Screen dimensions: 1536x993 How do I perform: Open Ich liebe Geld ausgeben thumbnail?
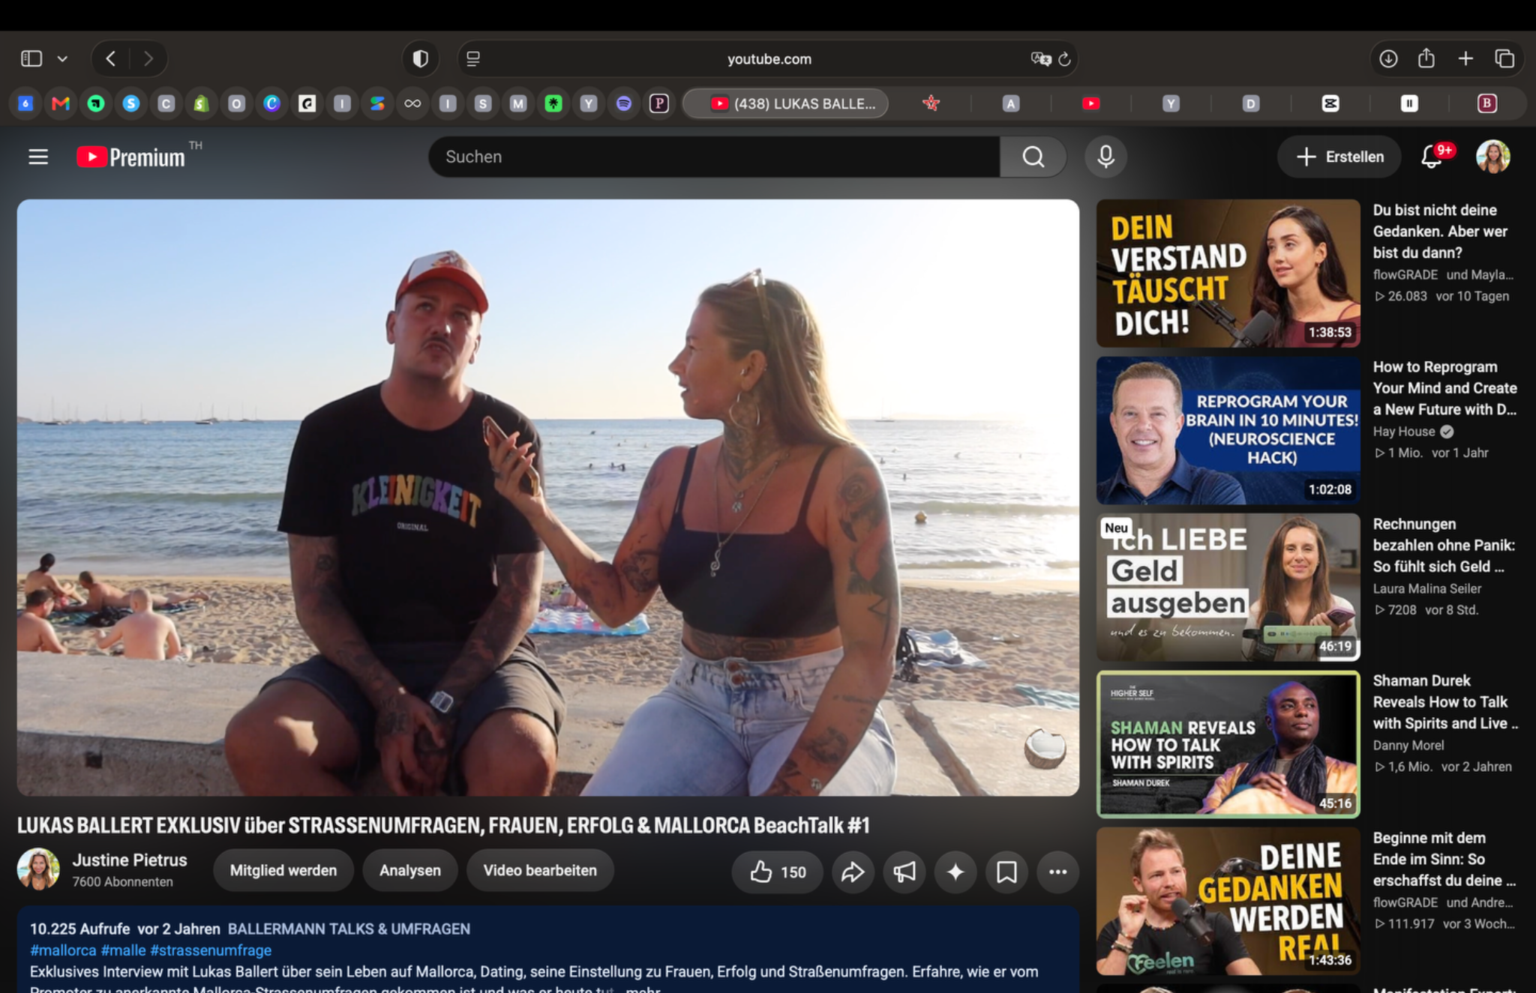point(1228,587)
